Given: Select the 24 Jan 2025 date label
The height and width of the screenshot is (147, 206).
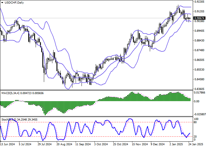Looking at the screenshot, I should pyautogui.click(x=195, y=145).
